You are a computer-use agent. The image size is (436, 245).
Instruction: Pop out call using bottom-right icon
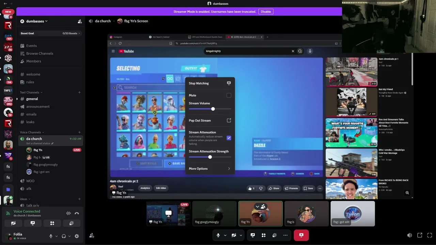[x=420, y=235]
